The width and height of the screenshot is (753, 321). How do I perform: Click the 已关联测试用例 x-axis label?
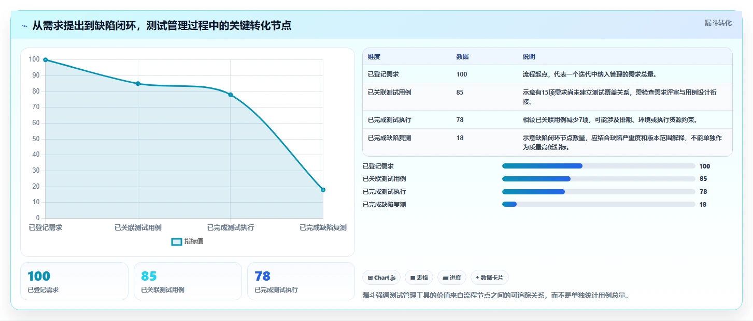point(138,227)
